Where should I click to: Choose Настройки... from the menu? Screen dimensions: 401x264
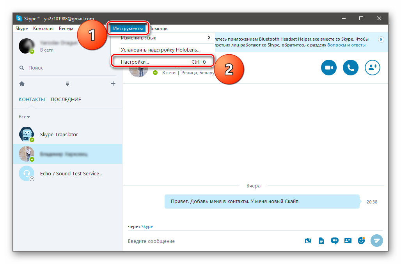163,62
